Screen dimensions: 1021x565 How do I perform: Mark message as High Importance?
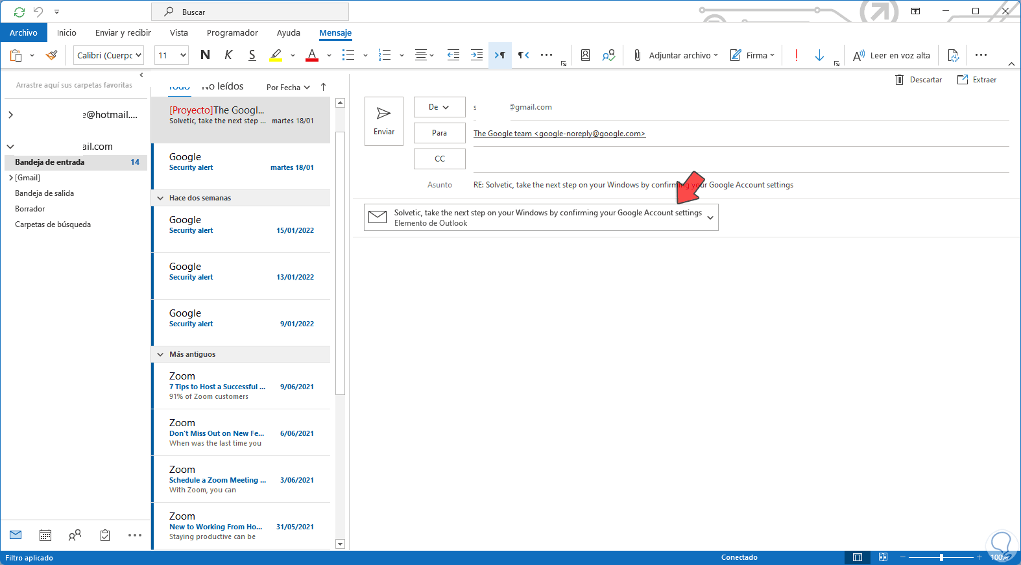pos(796,56)
